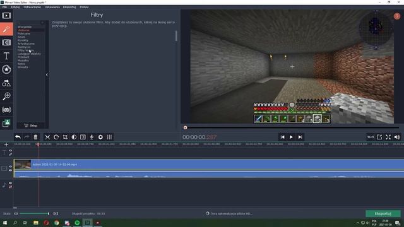Click the timeline playhead marker
This screenshot has height=227, width=404.
tap(38, 144)
